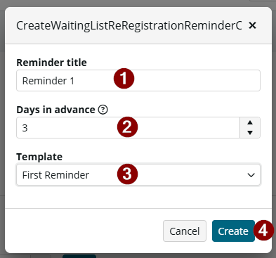Click the numbered marker 1 badge
The width and height of the screenshot is (276, 258).
tap(124, 79)
